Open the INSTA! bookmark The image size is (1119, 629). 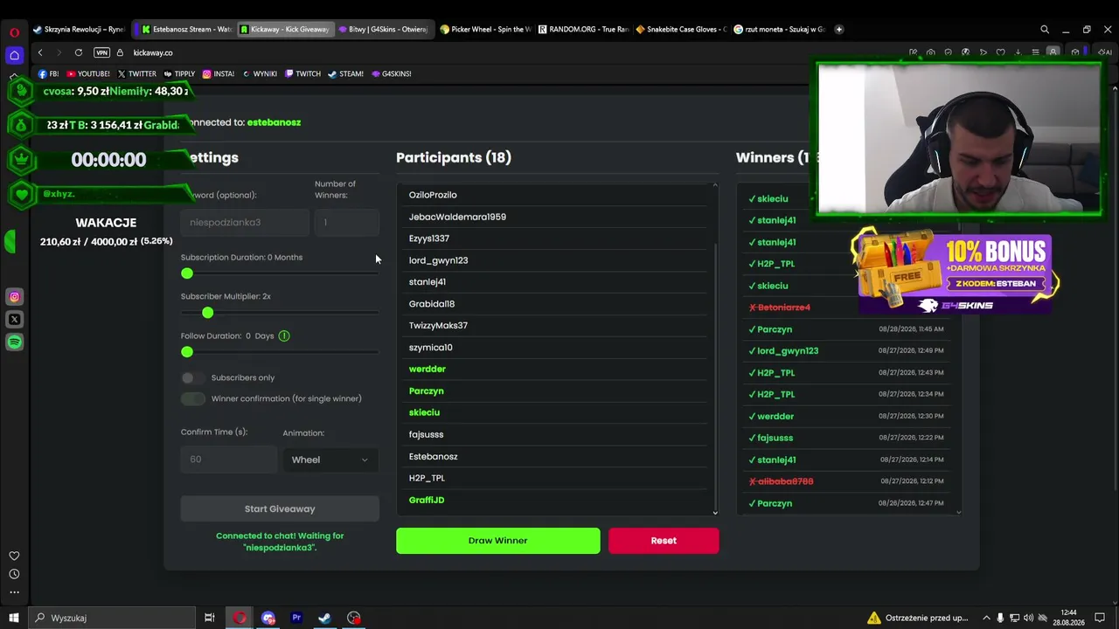click(x=219, y=73)
